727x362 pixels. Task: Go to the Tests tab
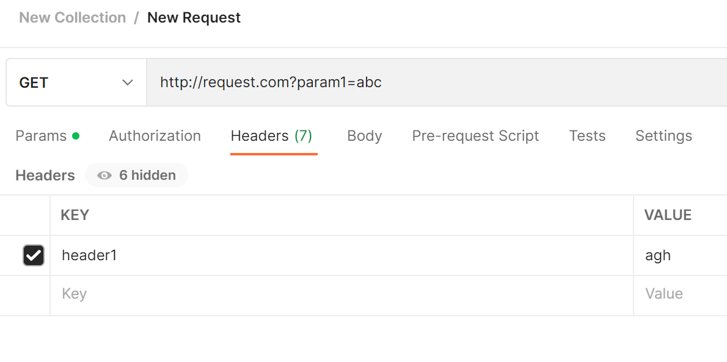(587, 135)
